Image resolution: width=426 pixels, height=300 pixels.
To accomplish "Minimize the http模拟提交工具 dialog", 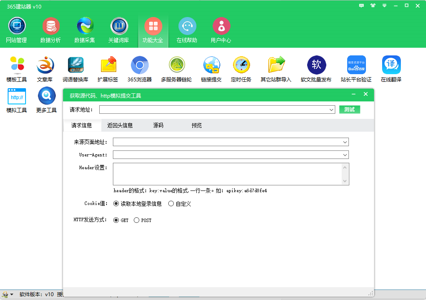I will point(354,94).
